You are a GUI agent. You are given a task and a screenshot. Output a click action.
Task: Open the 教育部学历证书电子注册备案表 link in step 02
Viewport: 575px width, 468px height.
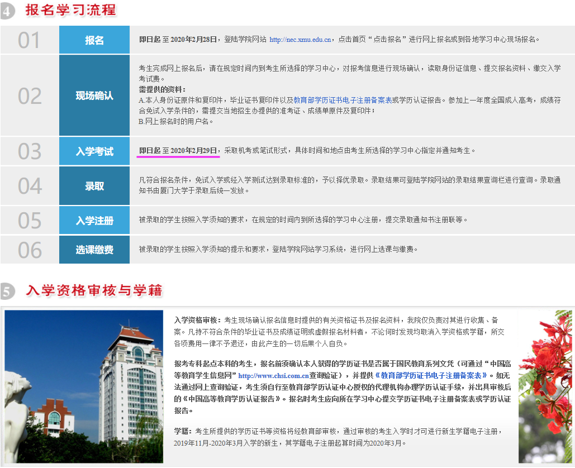pyautogui.click(x=343, y=100)
